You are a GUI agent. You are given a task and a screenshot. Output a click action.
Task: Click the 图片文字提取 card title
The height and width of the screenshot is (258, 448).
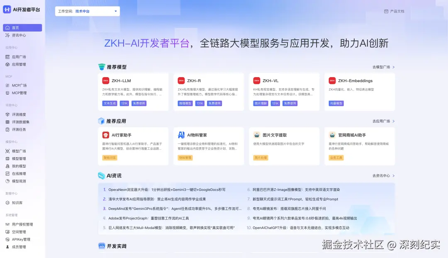275,135
